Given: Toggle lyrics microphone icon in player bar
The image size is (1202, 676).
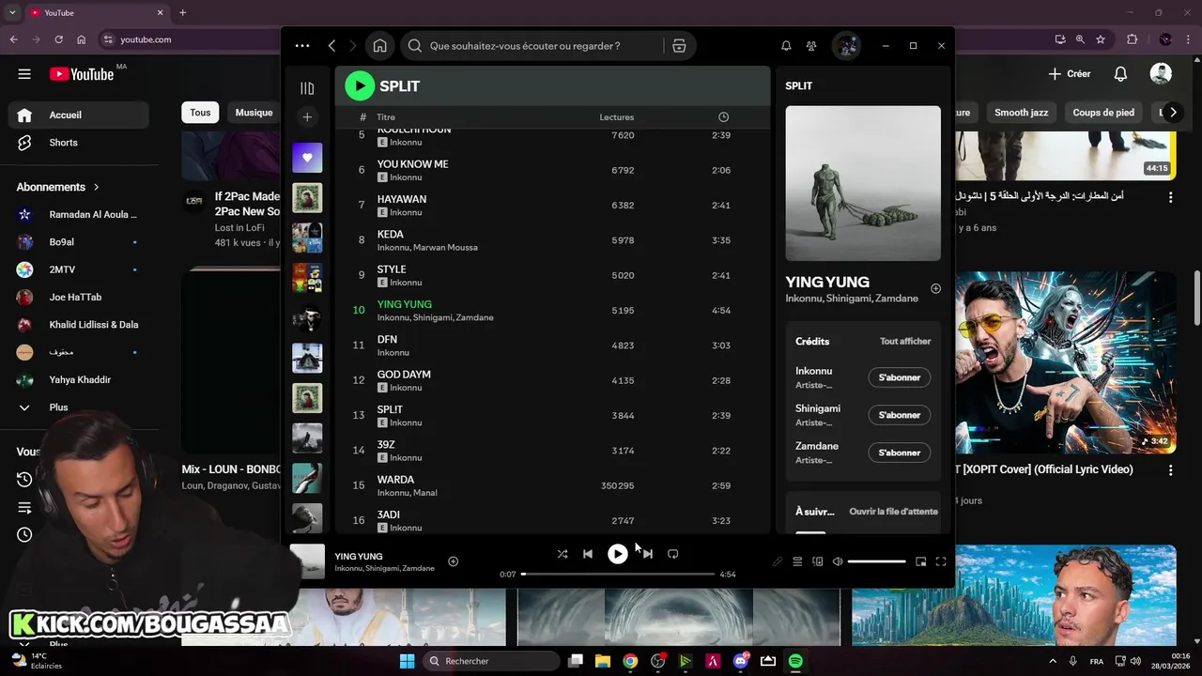Looking at the screenshot, I should 778,561.
